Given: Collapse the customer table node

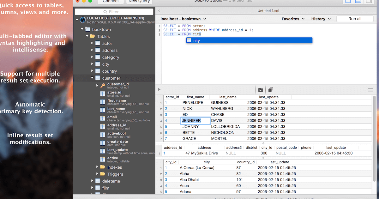Looking at the screenshot, I should coord(92,78).
